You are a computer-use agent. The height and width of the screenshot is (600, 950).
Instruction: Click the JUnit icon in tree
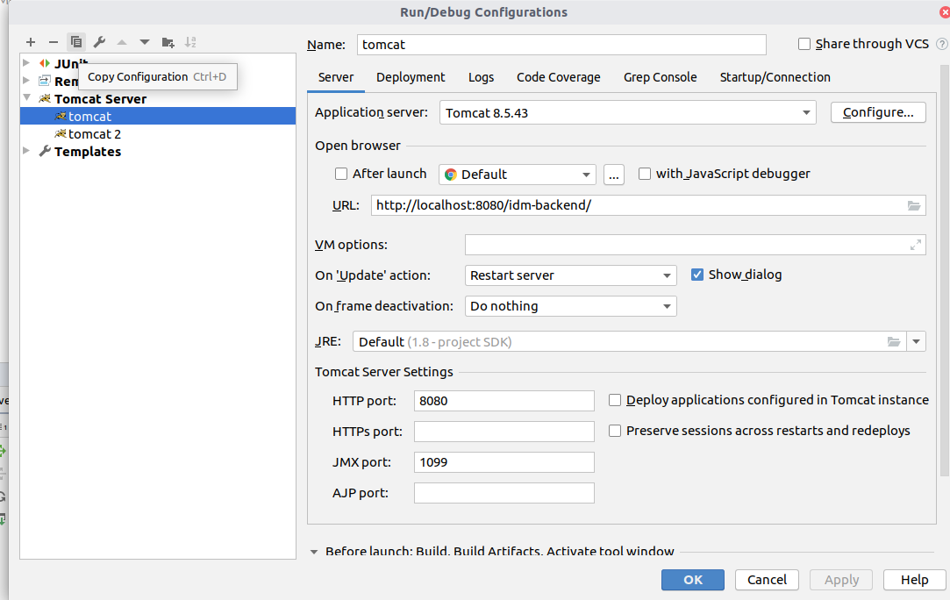(x=44, y=63)
